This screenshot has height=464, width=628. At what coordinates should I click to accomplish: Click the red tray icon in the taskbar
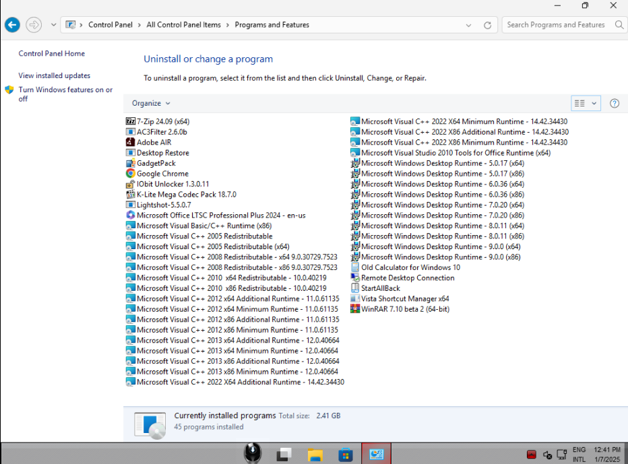coord(532,455)
